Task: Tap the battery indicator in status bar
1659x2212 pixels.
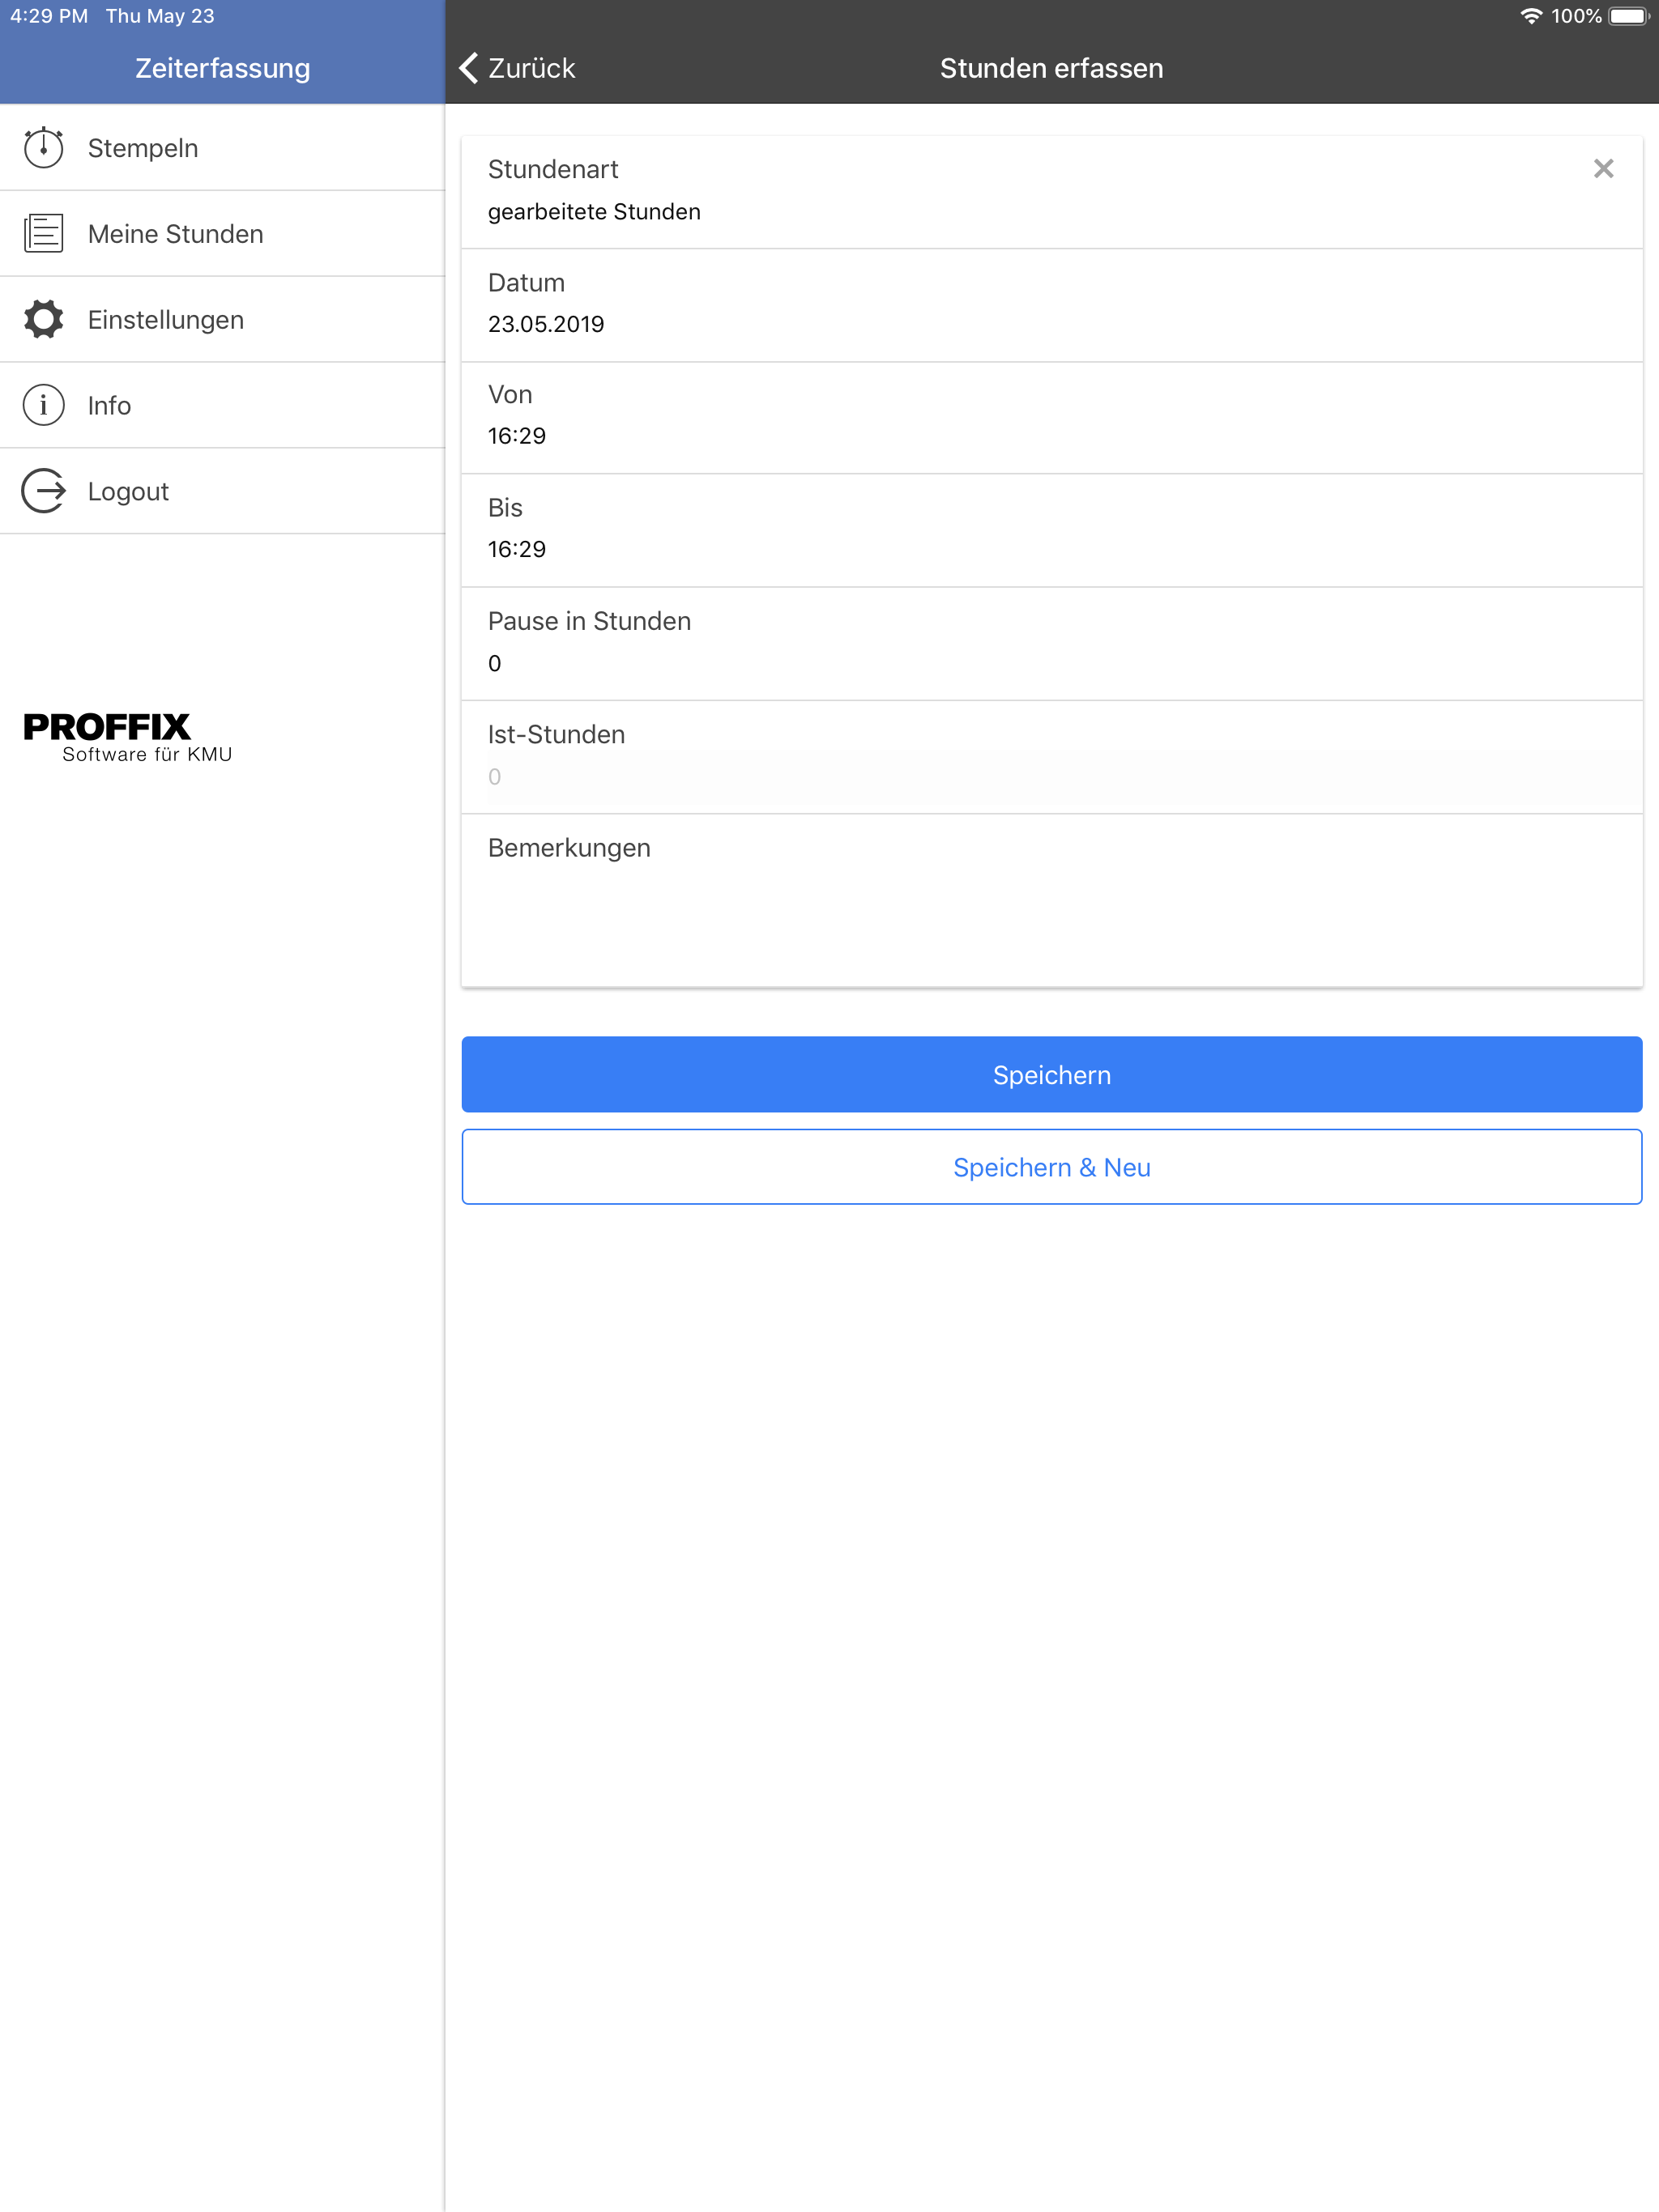Action: pos(1631,16)
